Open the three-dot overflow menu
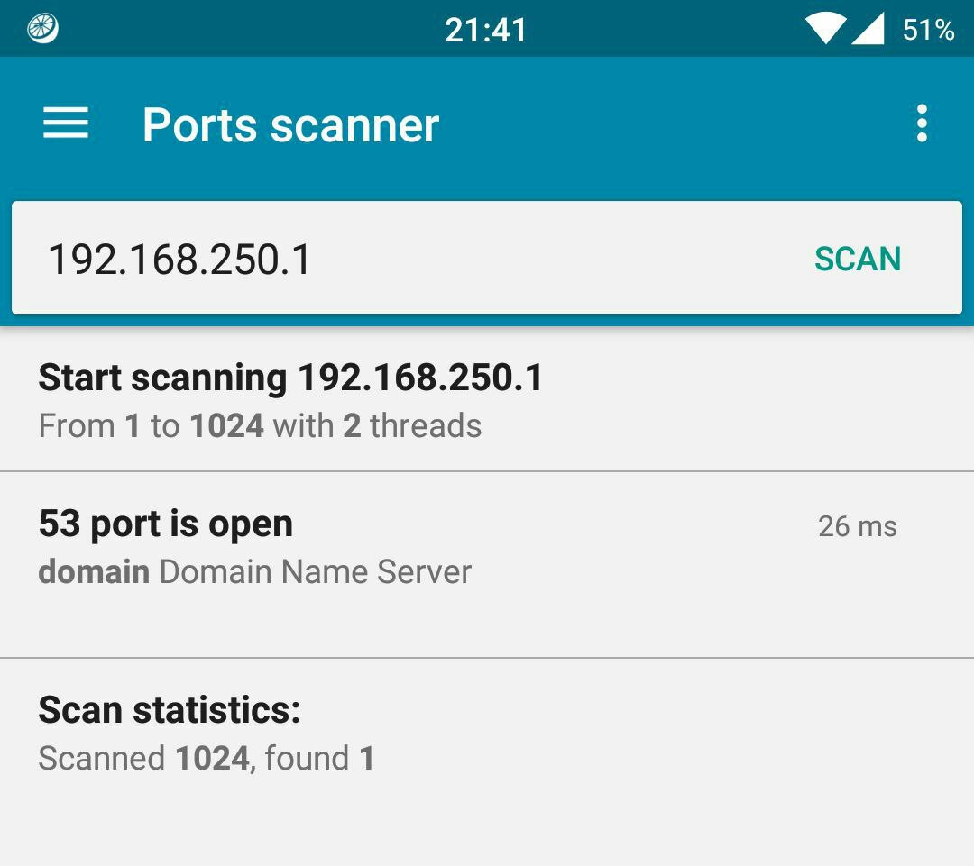Image resolution: width=974 pixels, height=866 pixels. (921, 123)
